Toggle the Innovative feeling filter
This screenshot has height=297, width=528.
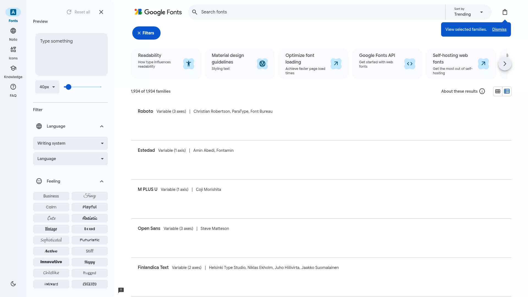click(51, 262)
